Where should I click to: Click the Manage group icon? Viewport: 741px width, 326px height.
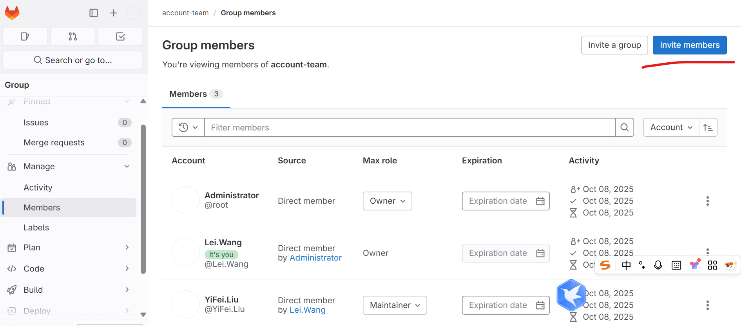pyautogui.click(x=12, y=167)
